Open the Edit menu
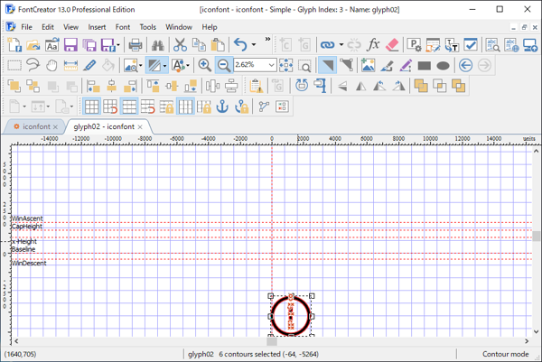Viewport: 542px width, 362px height. coord(48,27)
